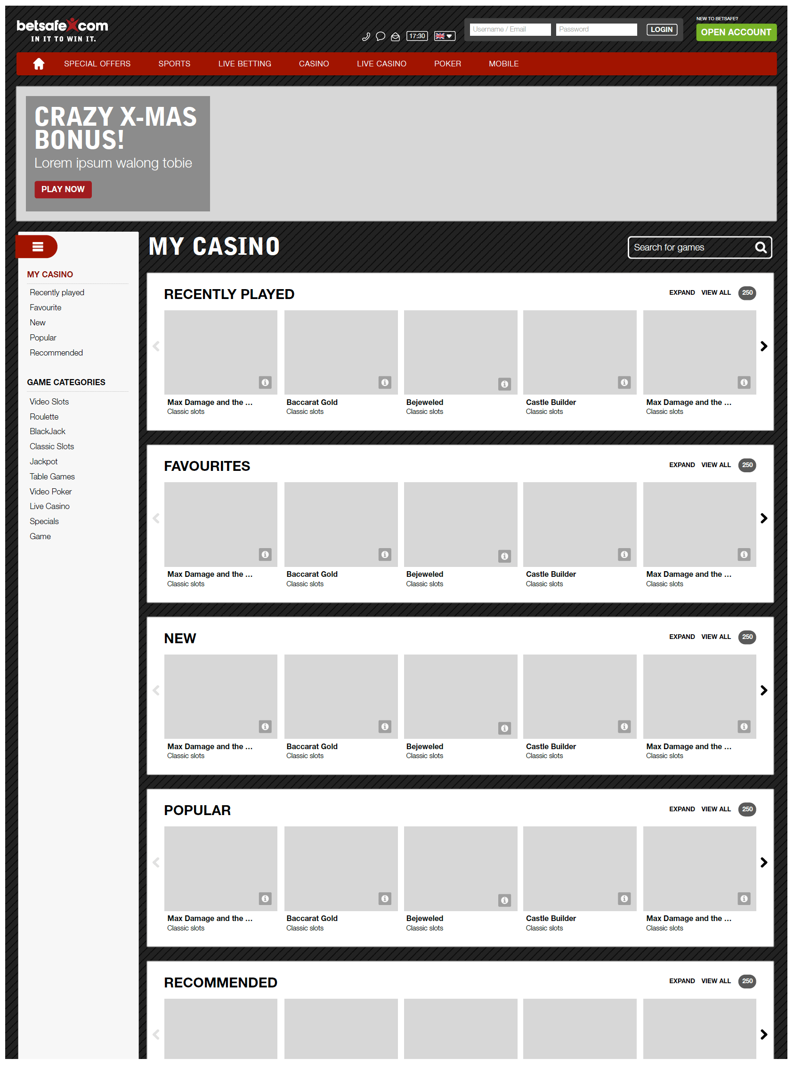Toggle the sidebar hamburger menu icon

[38, 247]
